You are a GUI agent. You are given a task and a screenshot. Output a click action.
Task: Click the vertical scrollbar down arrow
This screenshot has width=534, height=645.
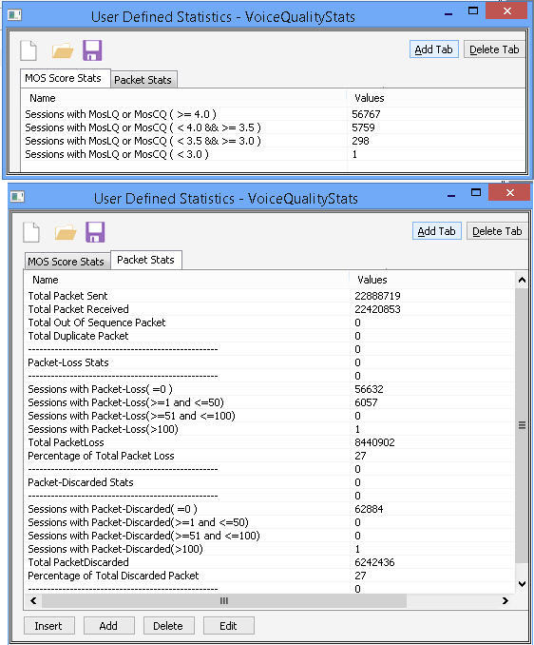pyautogui.click(x=522, y=584)
